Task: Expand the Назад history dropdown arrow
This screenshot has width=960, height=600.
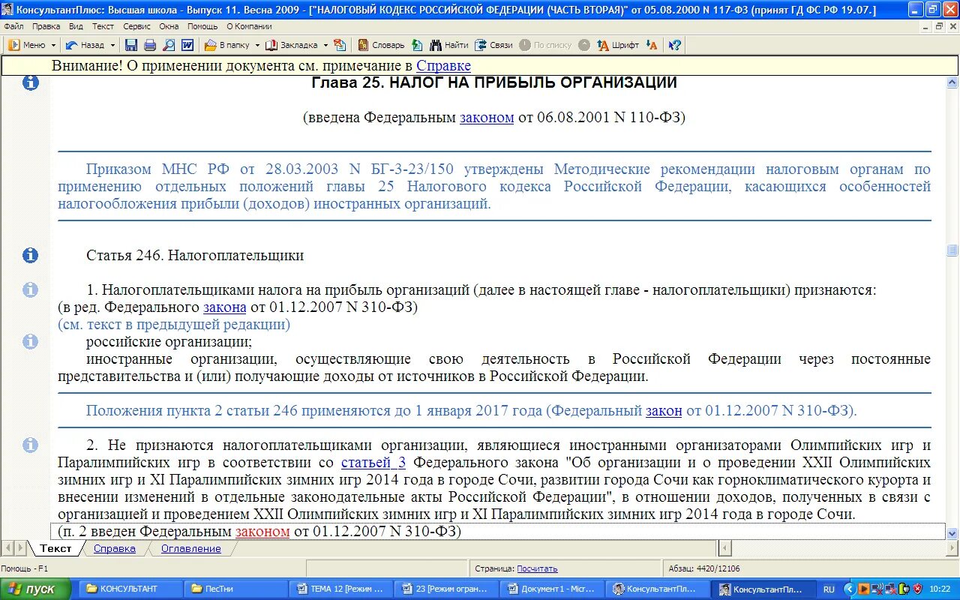Action: tap(112, 45)
